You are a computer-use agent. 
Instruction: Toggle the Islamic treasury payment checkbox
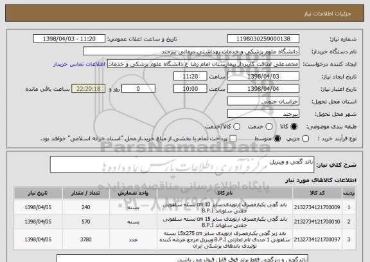[x=233, y=138]
